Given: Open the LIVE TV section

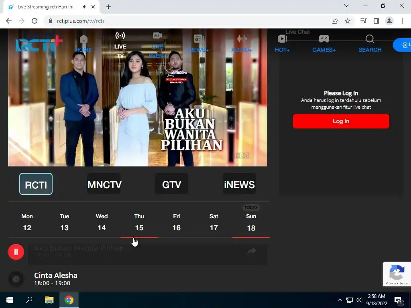Looking at the screenshot, I should [x=120, y=45].
